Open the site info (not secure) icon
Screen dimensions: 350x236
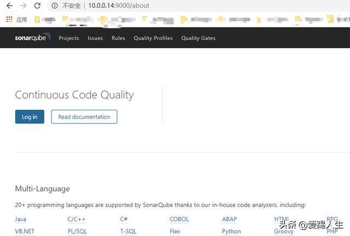click(x=55, y=5)
